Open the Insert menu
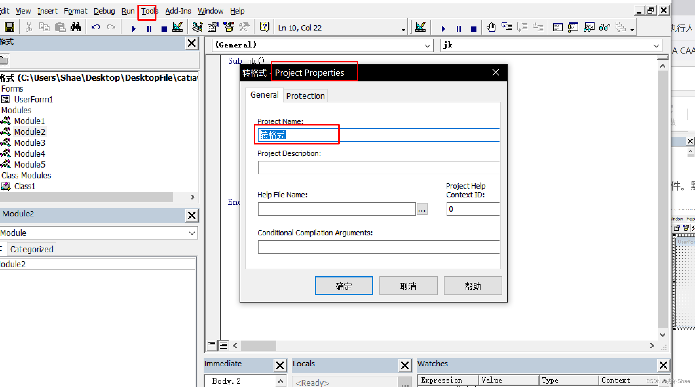Image resolution: width=695 pixels, height=387 pixels. point(48,11)
